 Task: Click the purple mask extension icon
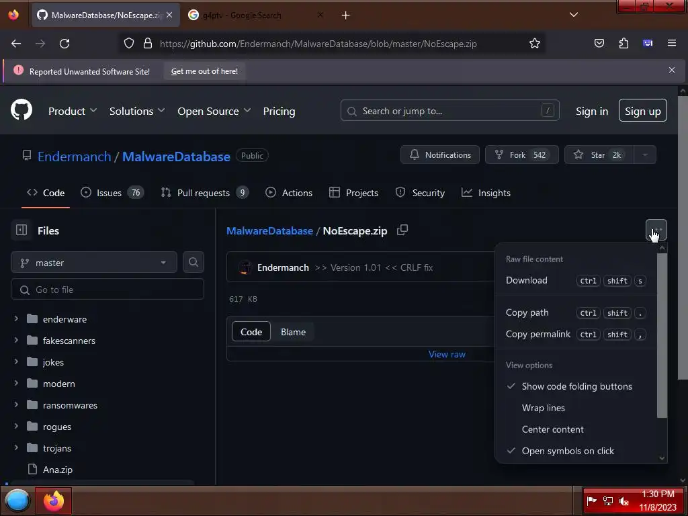(648, 44)
